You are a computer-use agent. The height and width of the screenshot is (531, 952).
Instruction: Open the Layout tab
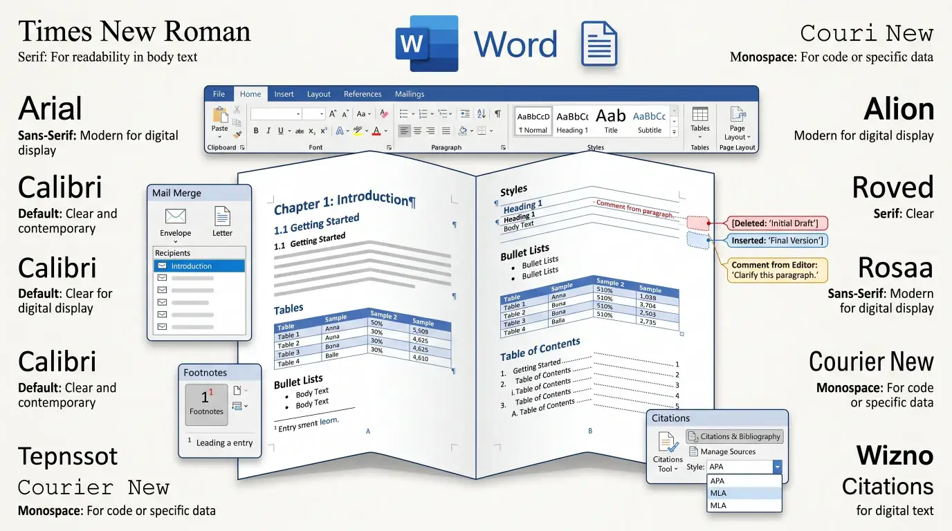point(319,94)
